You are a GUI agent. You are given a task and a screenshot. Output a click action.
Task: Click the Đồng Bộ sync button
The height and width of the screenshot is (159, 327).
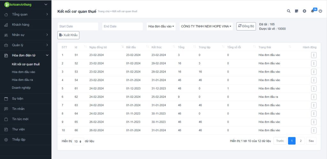click(x=246, y=26)
